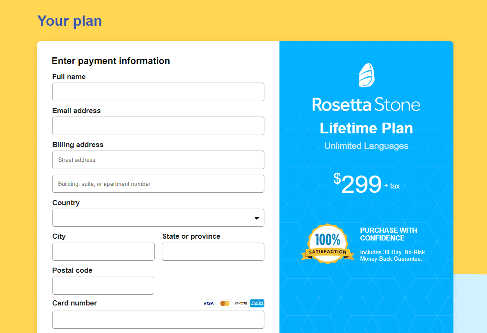The width and height of the screenshot is (487, 333).
Task: Click the Visa card icon
Action: point(208,303)
